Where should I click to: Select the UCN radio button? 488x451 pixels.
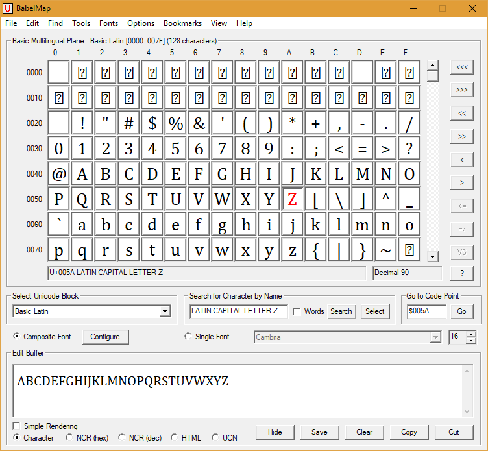215,437
